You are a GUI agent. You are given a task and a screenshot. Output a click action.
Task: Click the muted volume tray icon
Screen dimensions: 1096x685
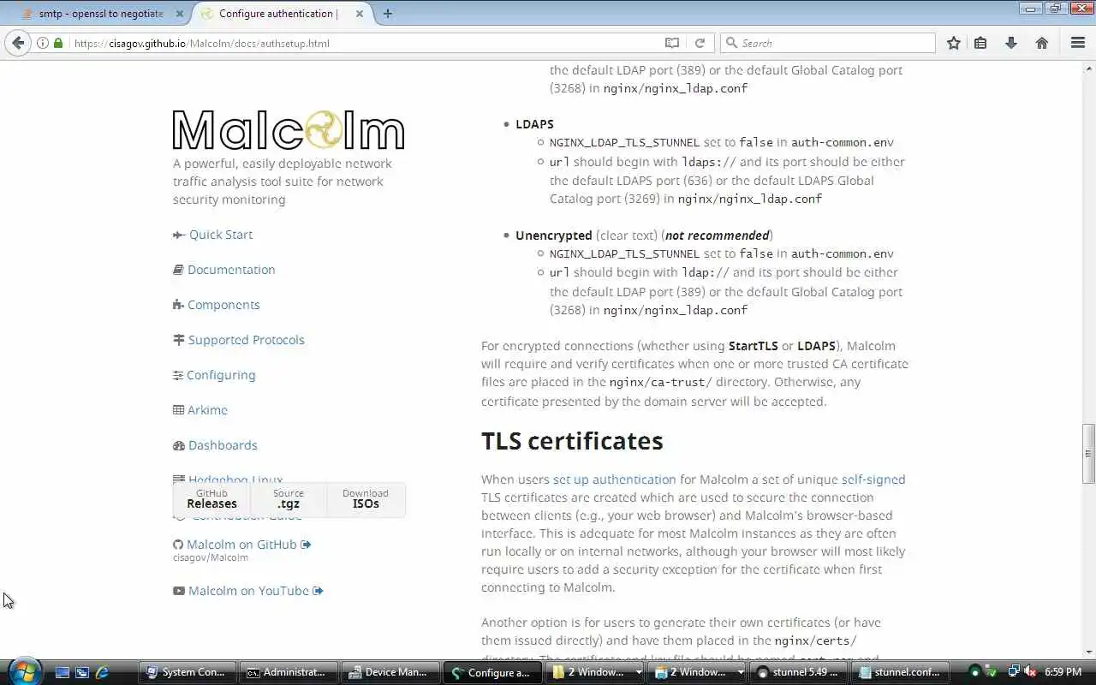1030,672
